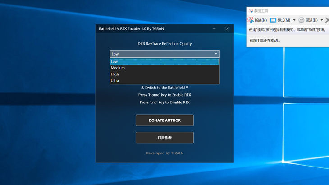
Task: Click the 打赏作者 button
Action: [164, 138]
